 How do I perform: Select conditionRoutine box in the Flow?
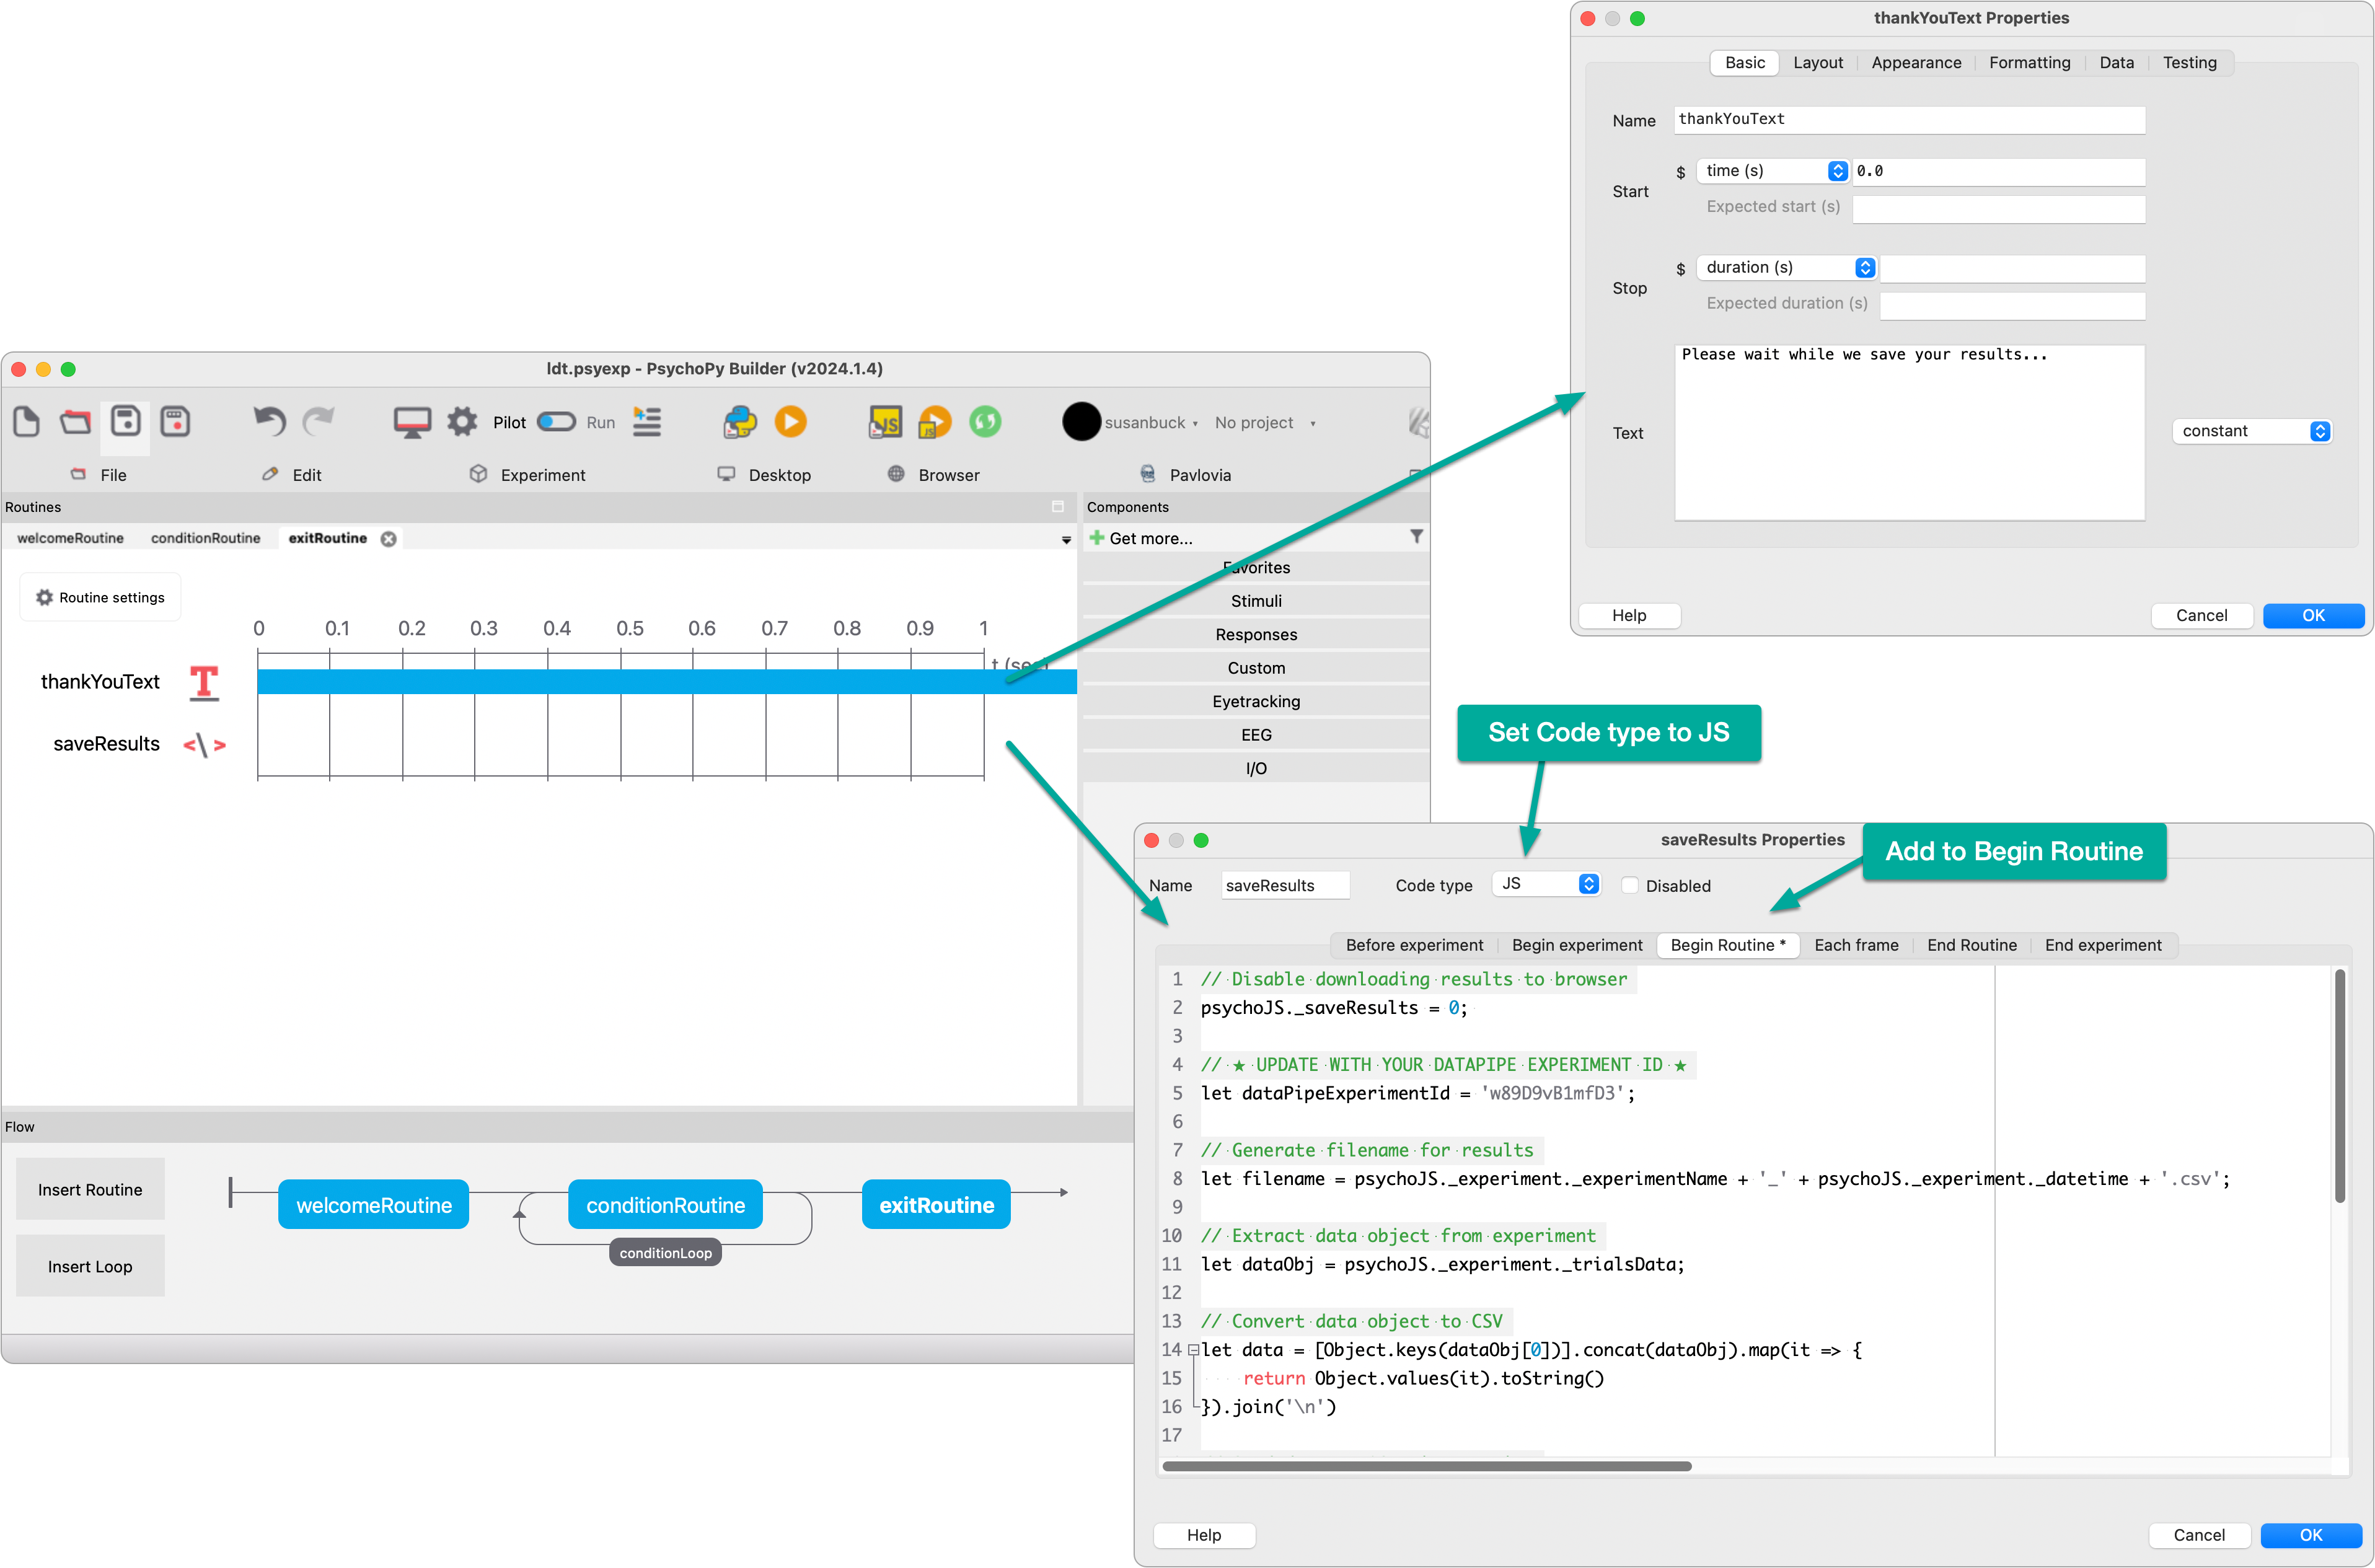[665, 1206]
